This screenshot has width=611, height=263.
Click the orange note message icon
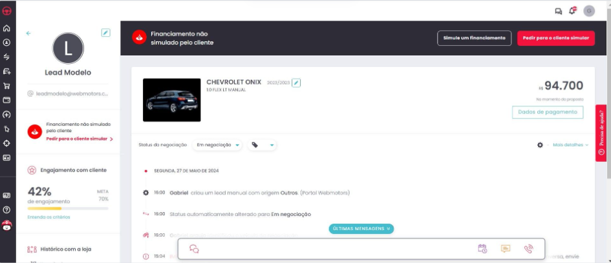click(506, 249)
